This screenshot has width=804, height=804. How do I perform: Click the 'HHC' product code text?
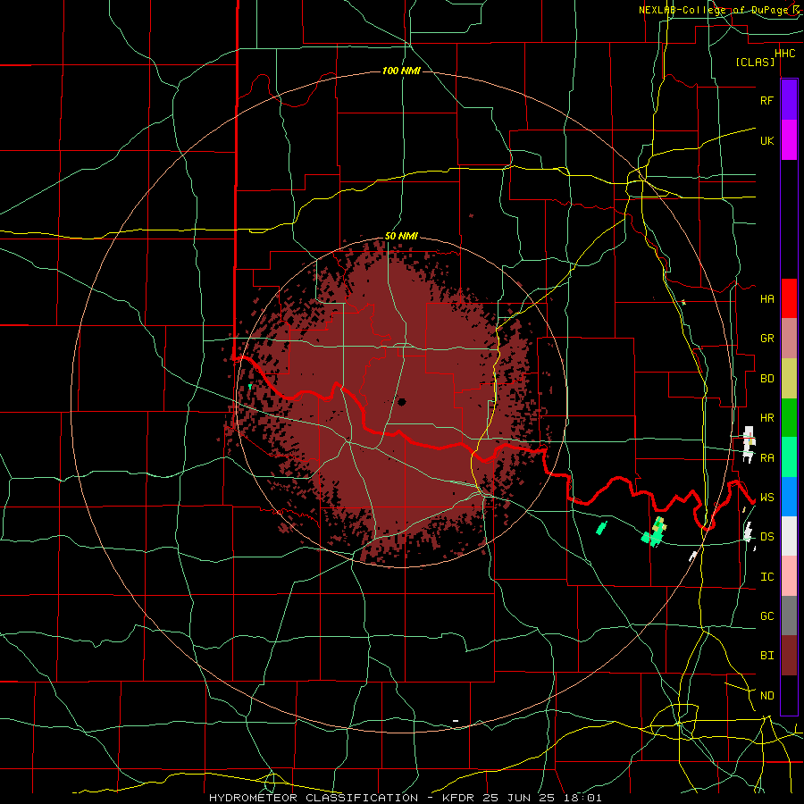tap(785, 54)
